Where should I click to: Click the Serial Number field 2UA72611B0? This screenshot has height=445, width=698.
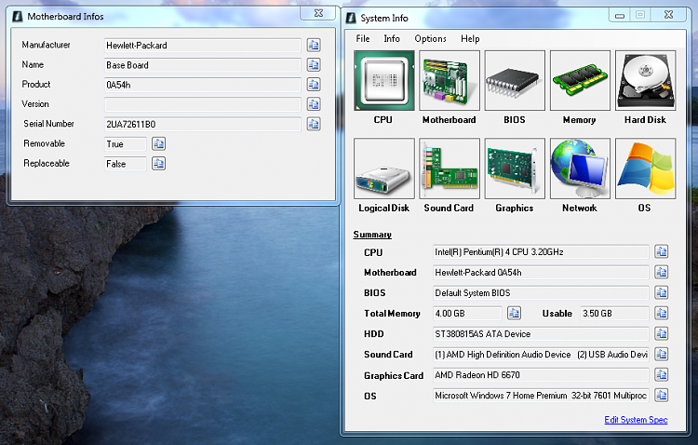(x=203, y=124)
